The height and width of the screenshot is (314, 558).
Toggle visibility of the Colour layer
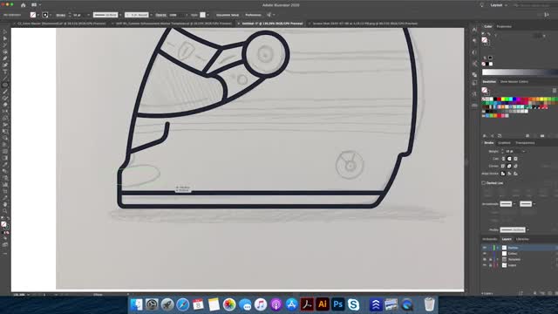(x=485, y=254)
